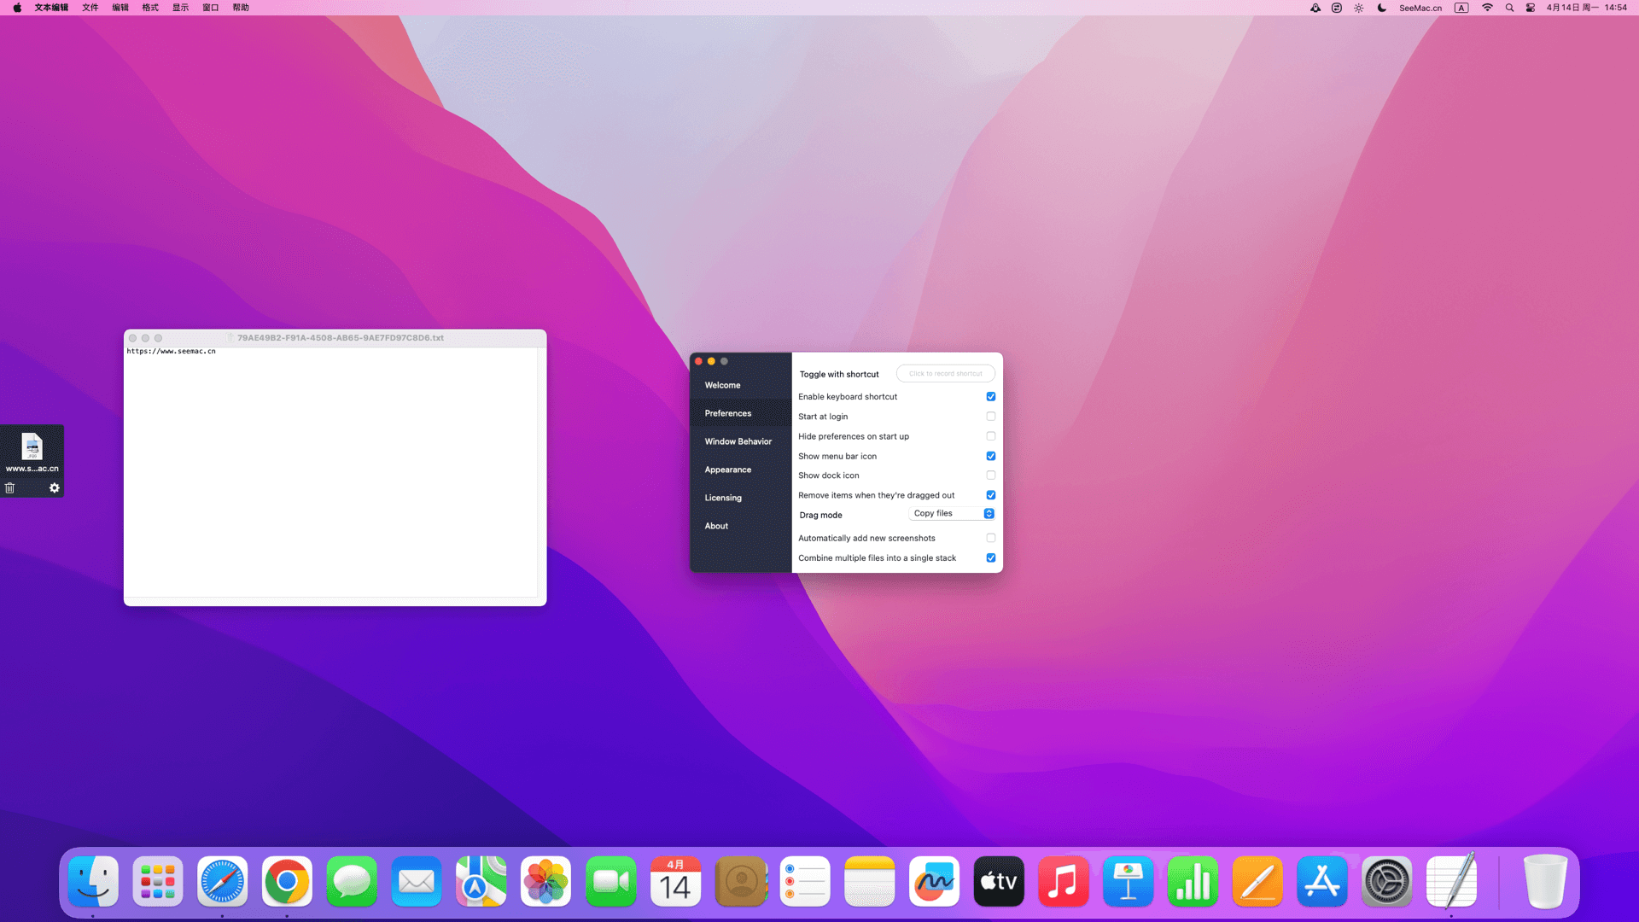
Task: Enable Automatically add new screenshots
Action: (x=991, y=538)
